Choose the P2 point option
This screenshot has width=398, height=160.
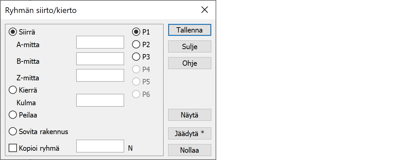(x=136, y=44)
